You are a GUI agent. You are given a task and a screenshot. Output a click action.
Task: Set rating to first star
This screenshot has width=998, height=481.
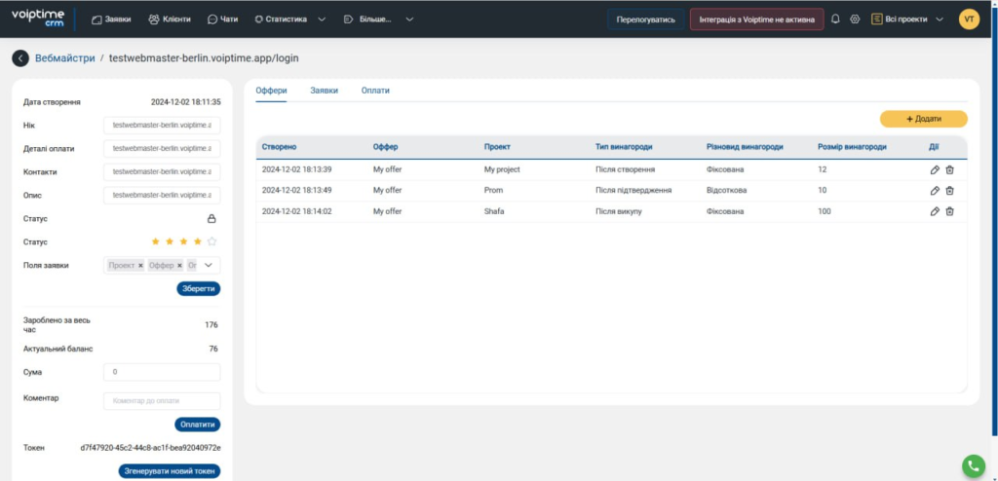pyautogui.click(x=155, y=241)
